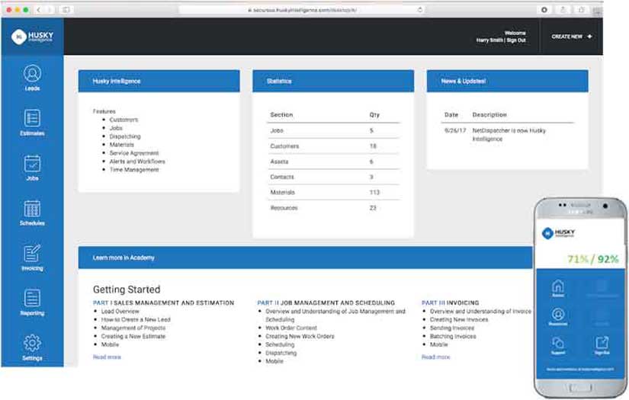Image resolution: width=629 pixels, height=400 pixels.
Task: Click Time Management in Features list
Action: (x=134, y=170)
